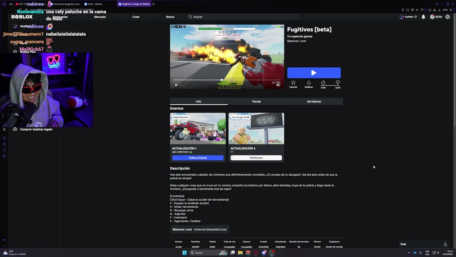Screen dimensions: 456x257
Task: Click the Unirse a Evento button
Action: 198,158
